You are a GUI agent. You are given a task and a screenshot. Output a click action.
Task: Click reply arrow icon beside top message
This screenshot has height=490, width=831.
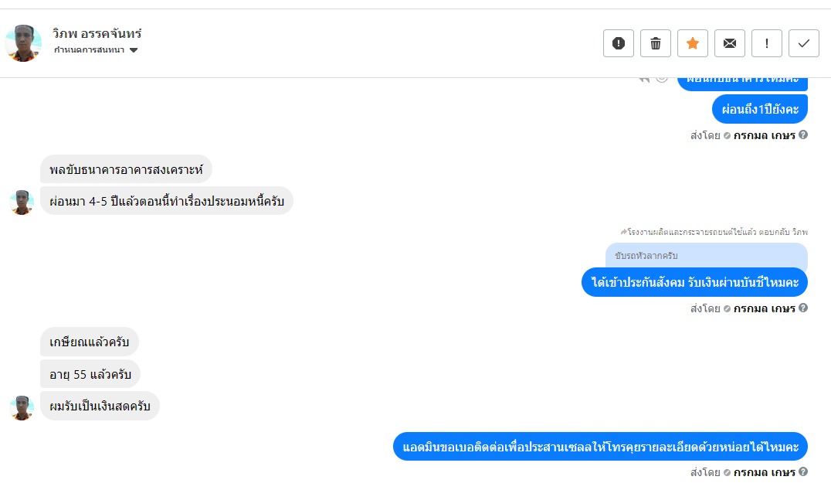644,79
